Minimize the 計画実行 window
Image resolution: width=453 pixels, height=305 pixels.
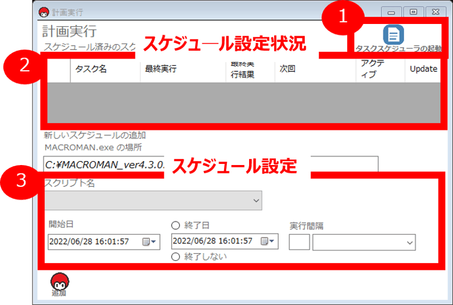point(391,12)
